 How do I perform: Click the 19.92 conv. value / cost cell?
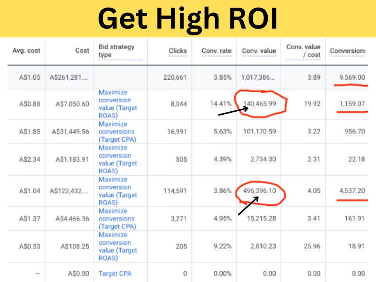pos(312,104)
